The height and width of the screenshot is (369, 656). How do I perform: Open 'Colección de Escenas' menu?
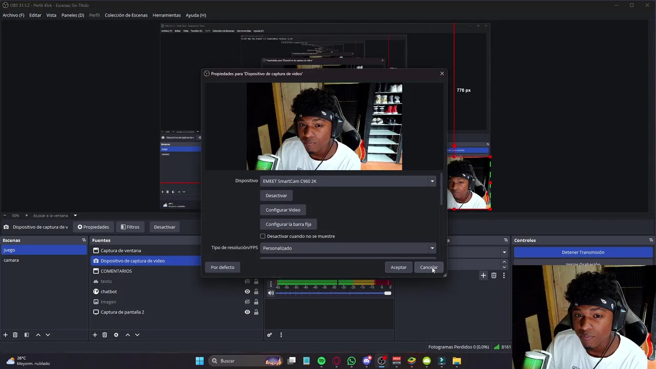(126, 15)
